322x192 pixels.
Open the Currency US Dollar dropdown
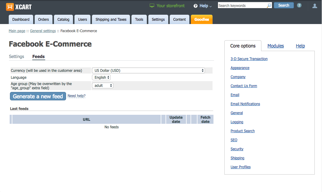tap(148, 70)
